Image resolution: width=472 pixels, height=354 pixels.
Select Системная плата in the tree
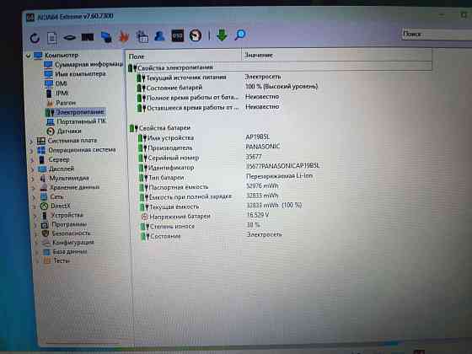pyautogui.click(x=72, y=141)
